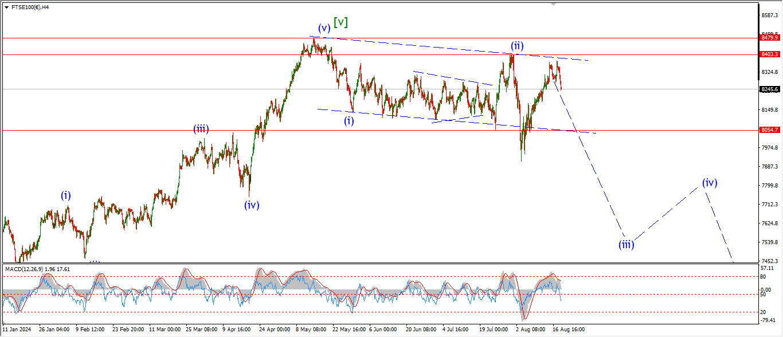
Task: Select the green [v] wave label
Action: point(341,22)
